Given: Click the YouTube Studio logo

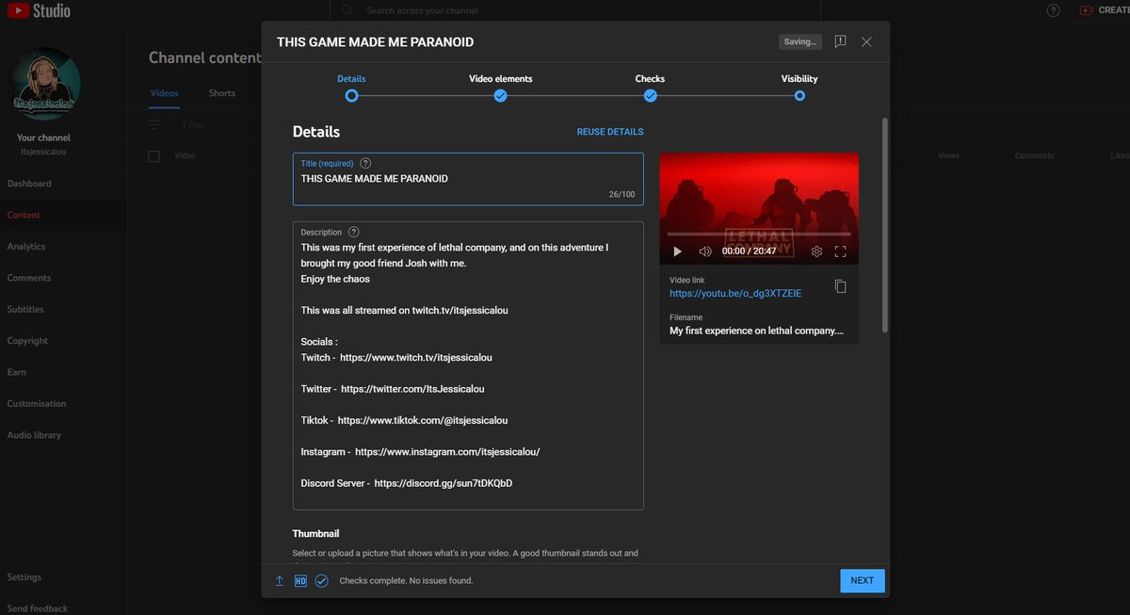Looking at the screenshot, I should (x=38, y=10).
